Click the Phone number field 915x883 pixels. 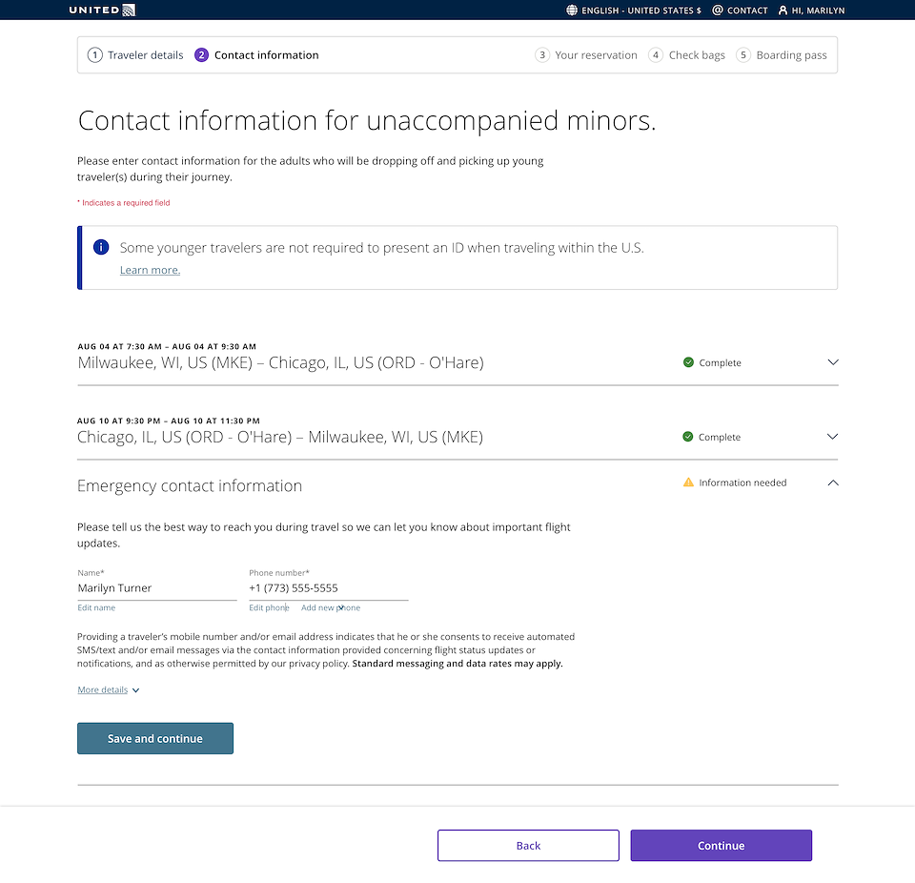click(329, 588)
